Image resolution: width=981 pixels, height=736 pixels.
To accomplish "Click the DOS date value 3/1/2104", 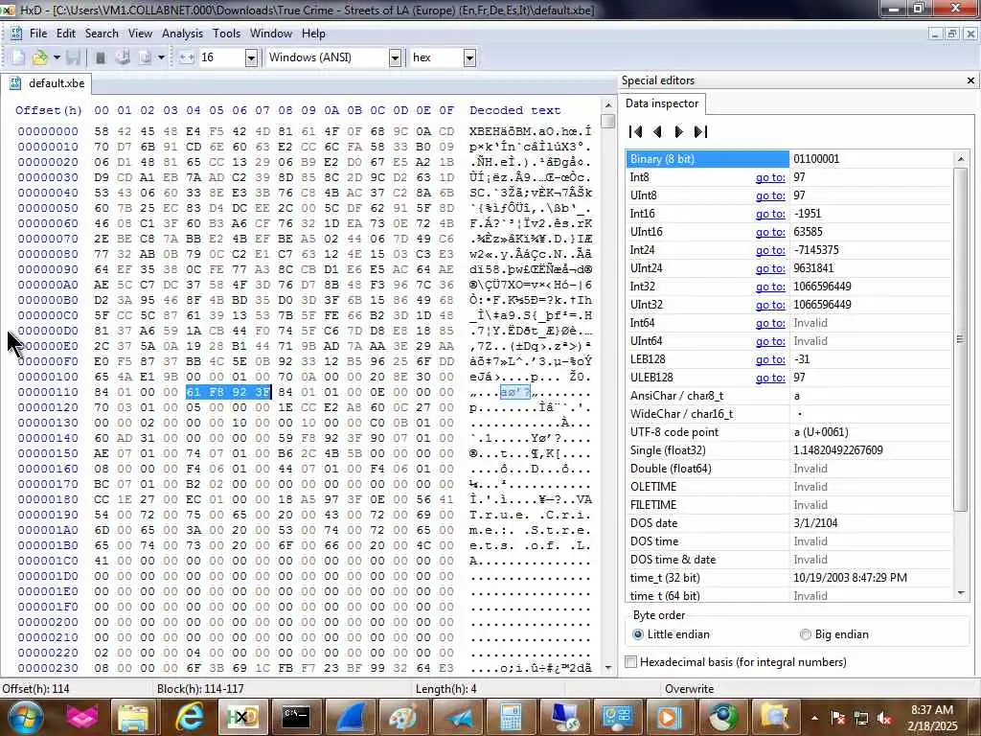I will [x=815, y=522].
